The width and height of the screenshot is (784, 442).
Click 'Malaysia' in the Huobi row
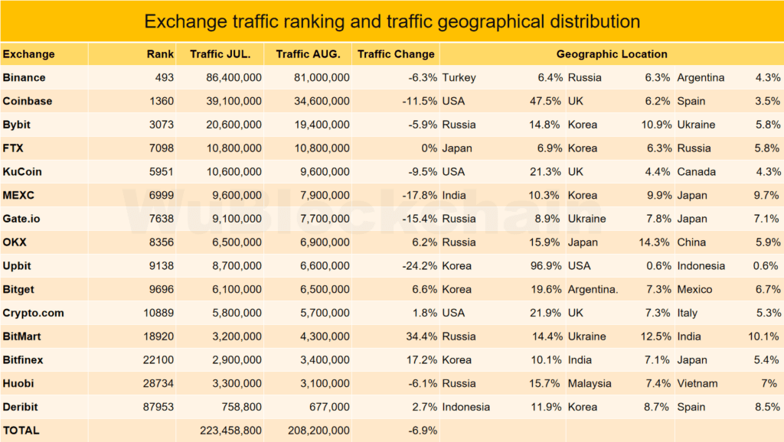(x=590, y=383)
